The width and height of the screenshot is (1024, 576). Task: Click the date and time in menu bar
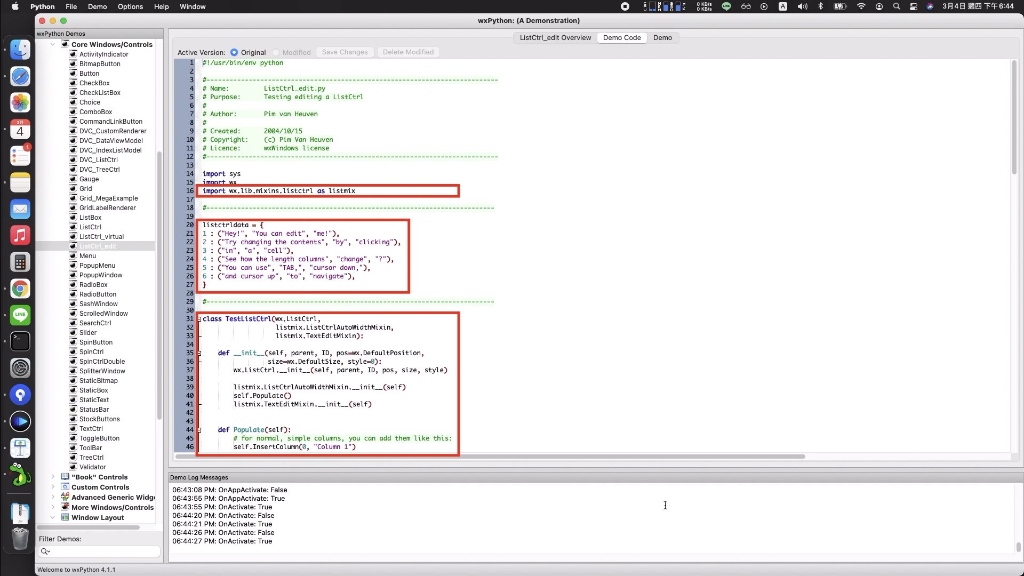point(978,6)
